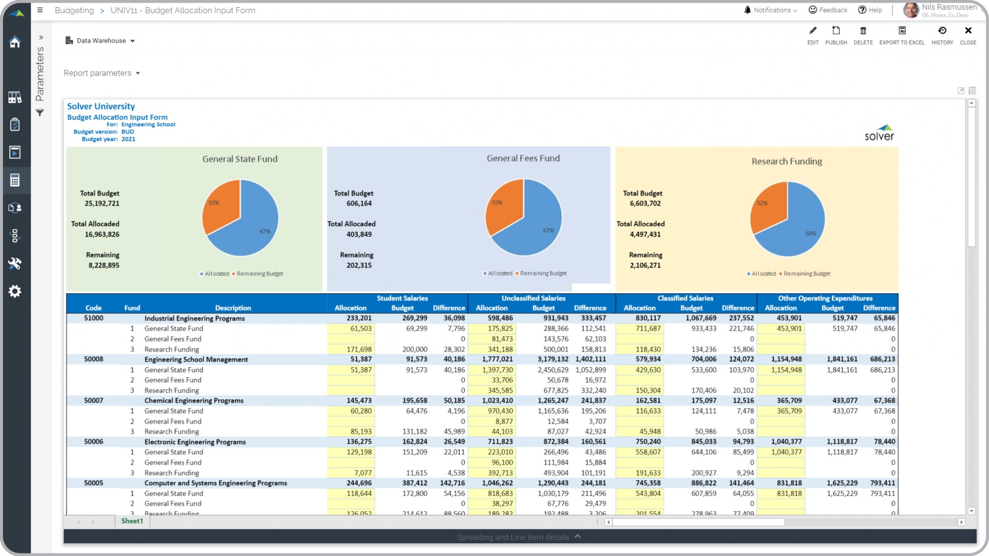Open the calculator Budgeting module icon

click(x=15, y=180)
